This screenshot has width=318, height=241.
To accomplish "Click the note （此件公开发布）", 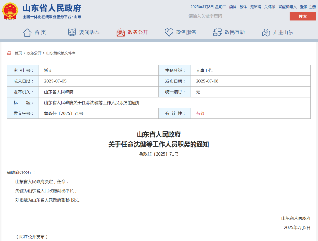I will [x=32, y=237].
